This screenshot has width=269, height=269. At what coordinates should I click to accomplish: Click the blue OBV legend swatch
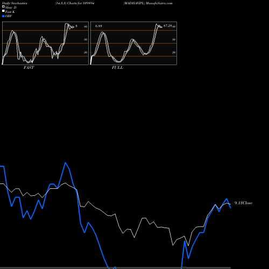click(3, 16)
